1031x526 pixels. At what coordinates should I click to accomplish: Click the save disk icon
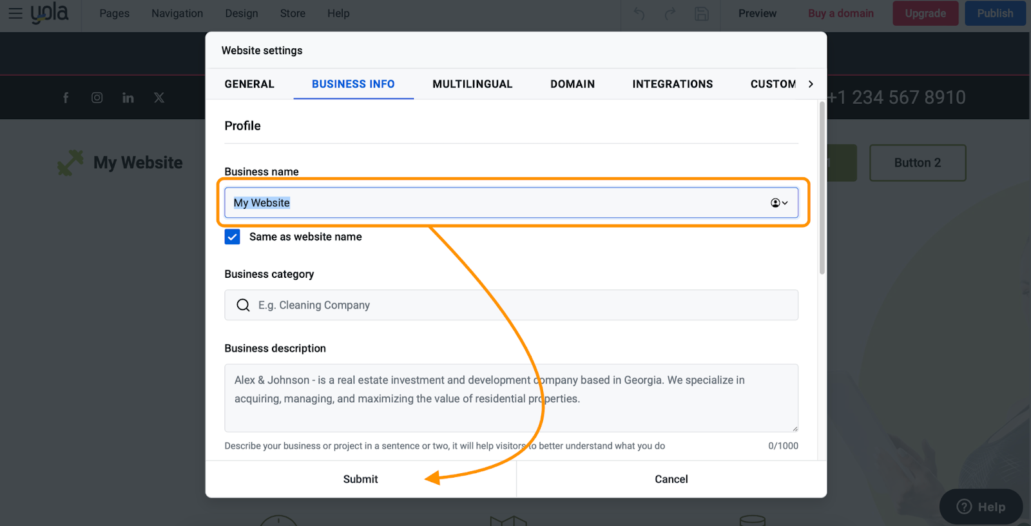tap(702, 14)
